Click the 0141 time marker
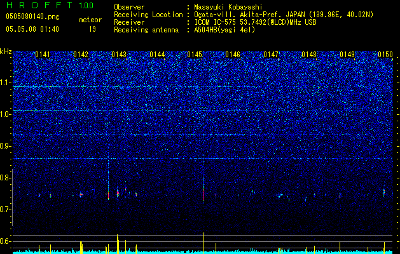Viewport: 400px width, 254px height. click(43, 55)
